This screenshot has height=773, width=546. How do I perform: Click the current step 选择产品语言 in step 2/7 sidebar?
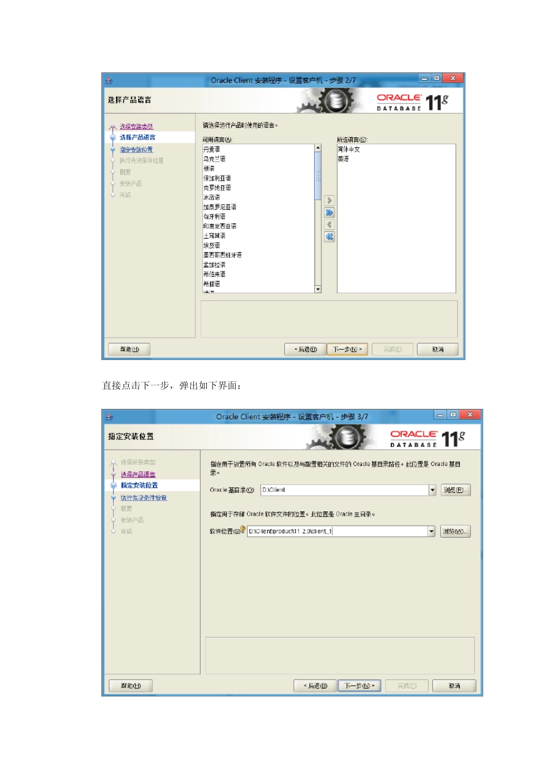(x=137, y=137)
